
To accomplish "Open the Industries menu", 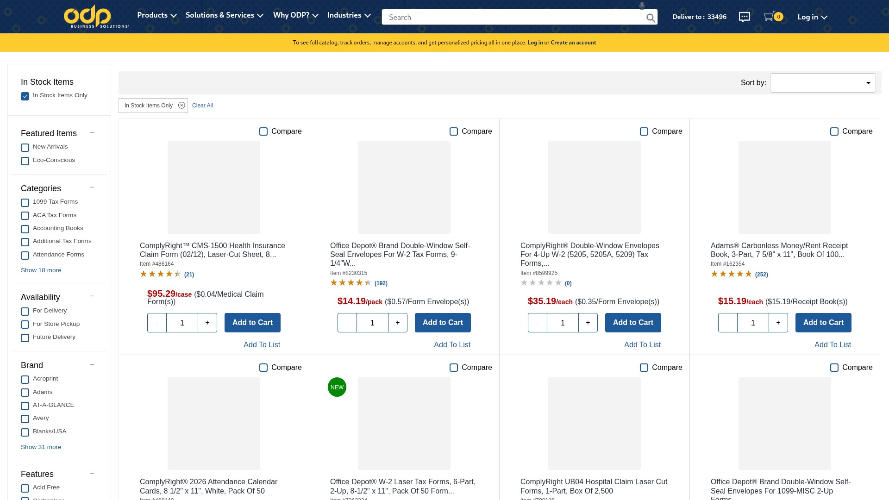I will pyautogui.click(x=349, y=15).
